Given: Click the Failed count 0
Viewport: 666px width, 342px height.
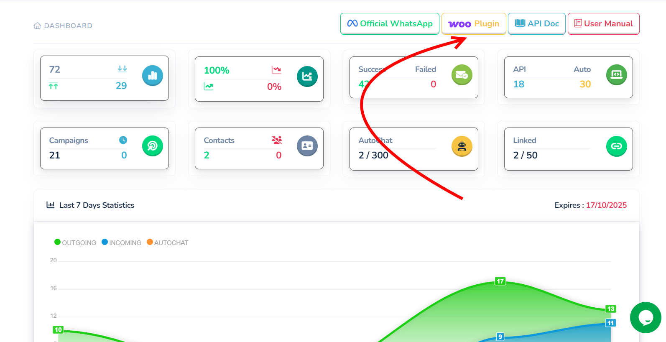Looking at the screenshot, I should click(x=434, y=84).
